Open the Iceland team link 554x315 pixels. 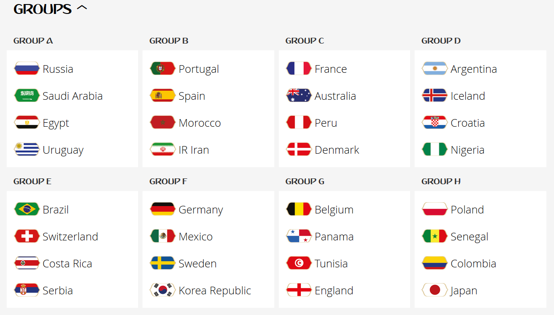click(468, 96)
